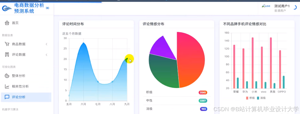
Task: Expand the 评论数据 submenu chevron
Action: pos(47,55)
